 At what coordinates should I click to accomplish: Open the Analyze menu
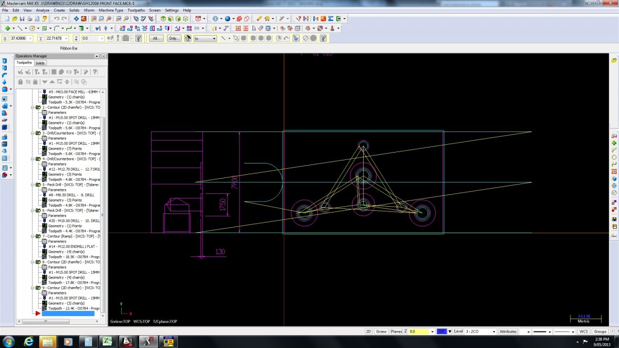point(43,10)
